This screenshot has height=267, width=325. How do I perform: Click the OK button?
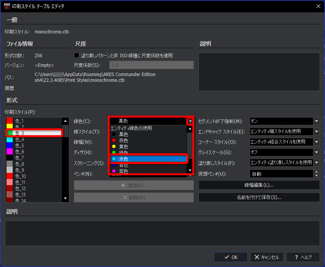[231, 257]
